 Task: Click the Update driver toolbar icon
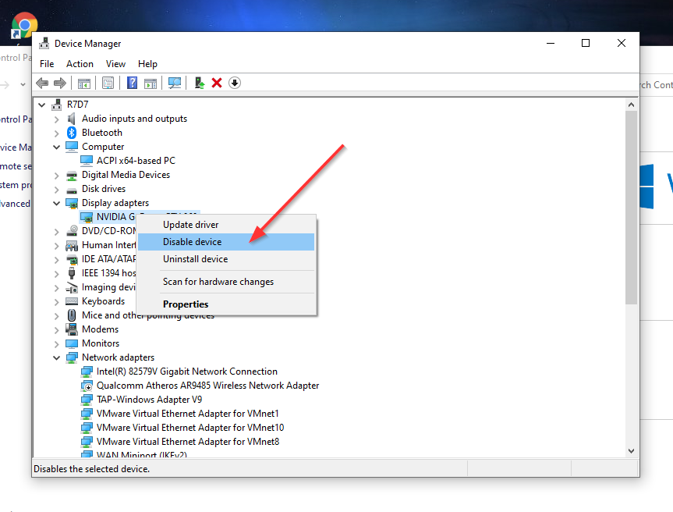point(199,83)
